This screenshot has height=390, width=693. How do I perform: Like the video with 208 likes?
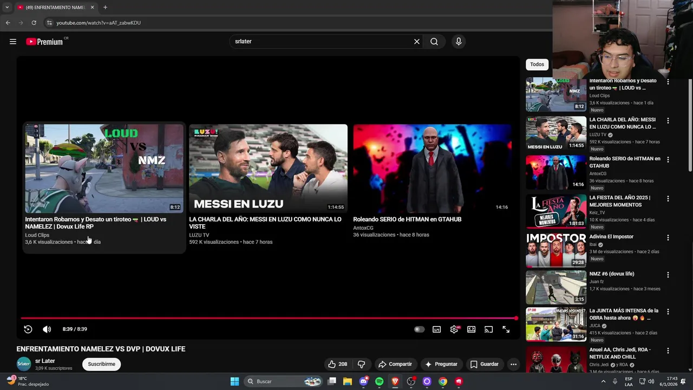(337, 364)
